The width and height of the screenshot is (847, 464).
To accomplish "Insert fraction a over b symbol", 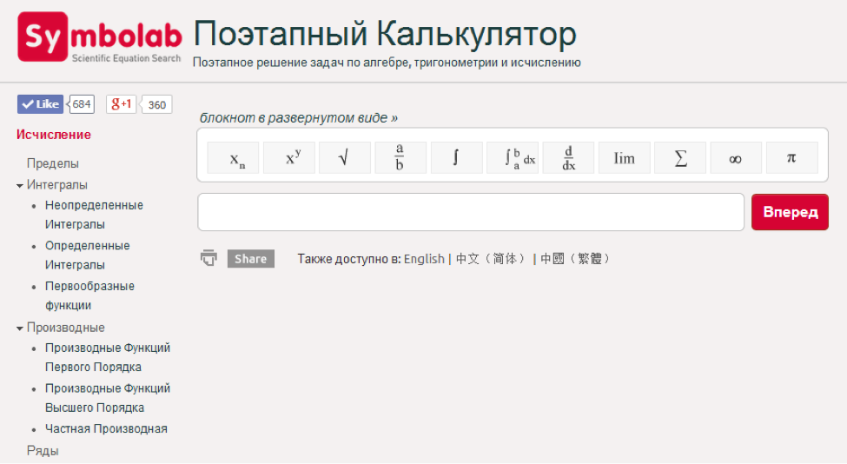I will tap(400, 158).
